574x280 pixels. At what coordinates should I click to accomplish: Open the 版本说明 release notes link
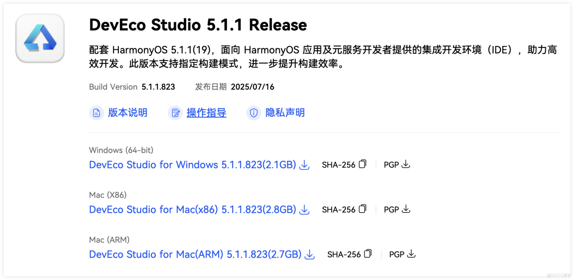pyautogui.click(x=127, y=112)
